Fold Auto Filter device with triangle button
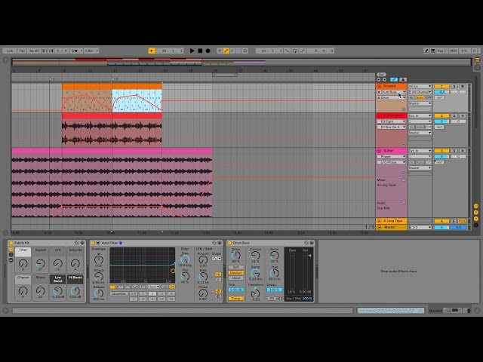483x362 pixels. (x=98, y=243)
